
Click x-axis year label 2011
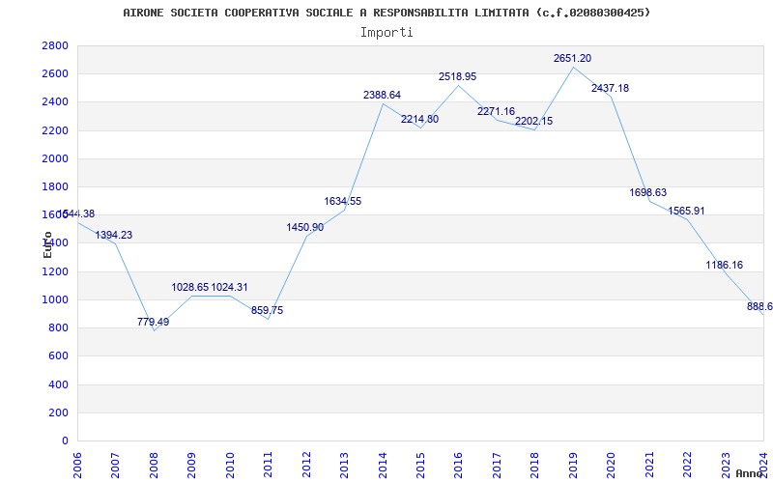(268, 465)
